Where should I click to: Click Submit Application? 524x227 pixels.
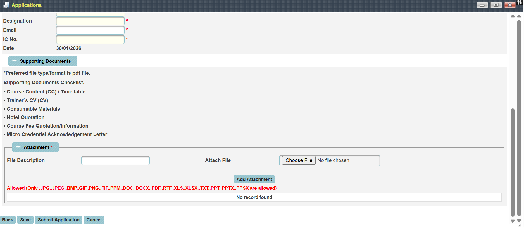(59, 220)
